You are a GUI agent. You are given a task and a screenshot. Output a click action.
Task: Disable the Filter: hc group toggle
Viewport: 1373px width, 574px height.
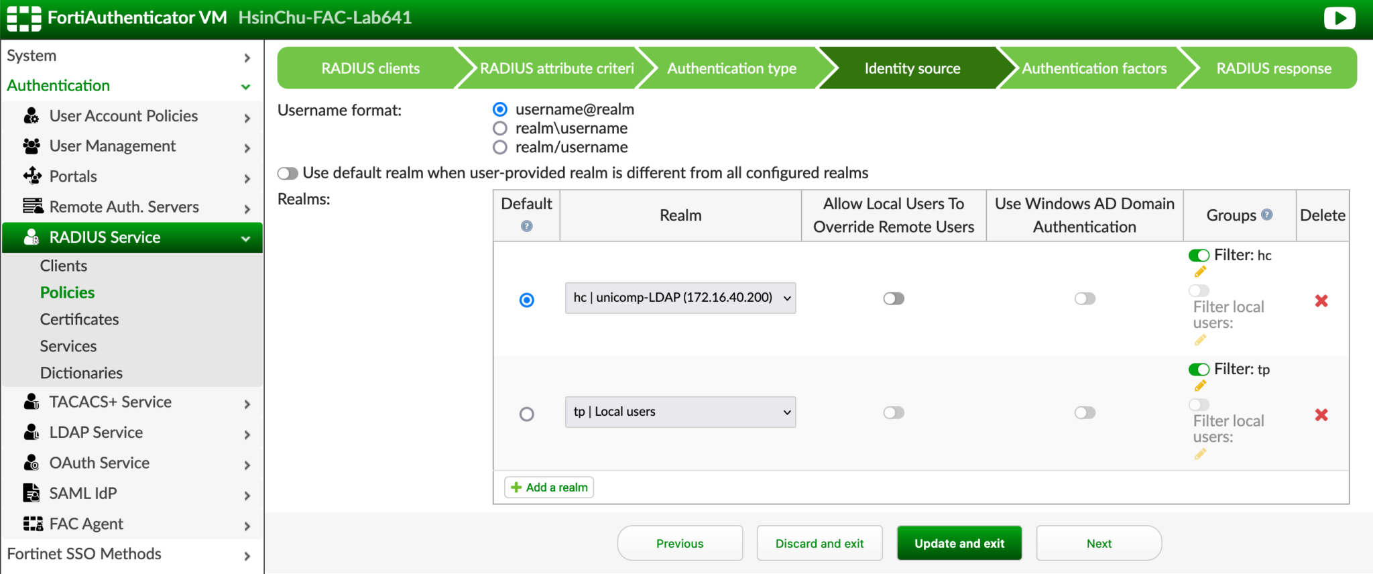pyautogui.click(x=1199, y=255)
